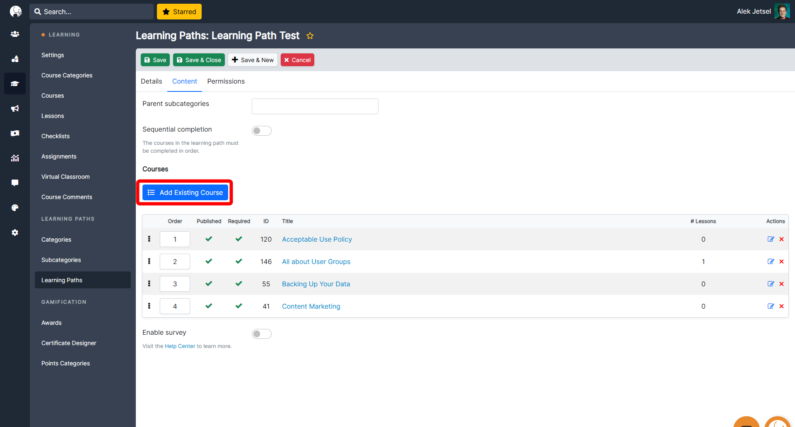
Task: Remove Content Marketing course with red X
Action: click(781, 306)
